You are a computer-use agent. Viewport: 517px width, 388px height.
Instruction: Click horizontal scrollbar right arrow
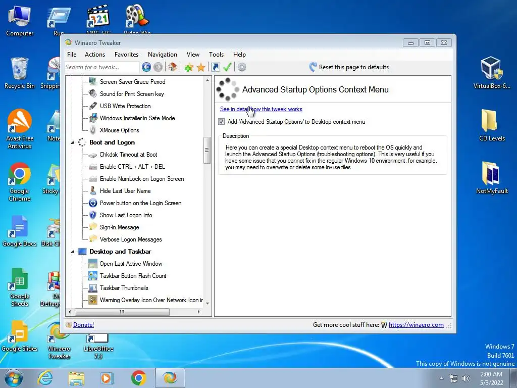[198, 312]
